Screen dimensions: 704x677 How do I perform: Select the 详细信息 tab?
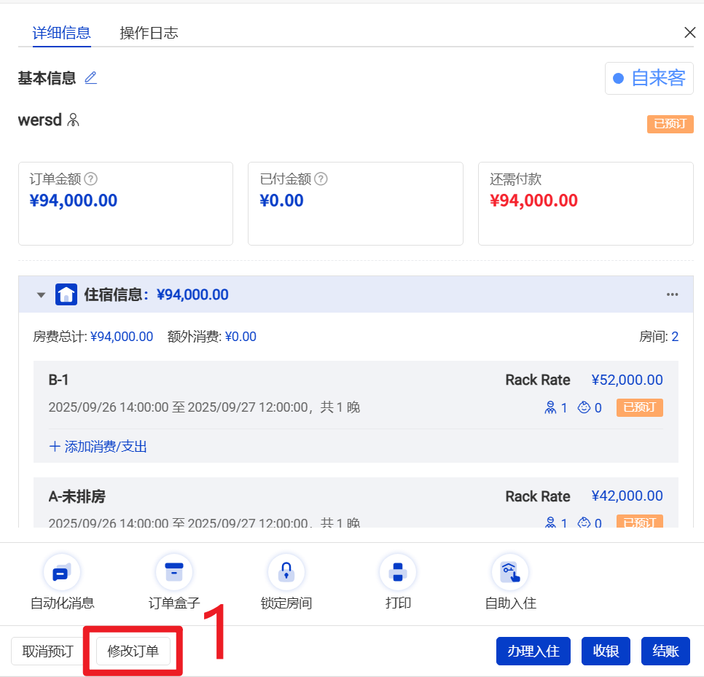click(61, 33)
